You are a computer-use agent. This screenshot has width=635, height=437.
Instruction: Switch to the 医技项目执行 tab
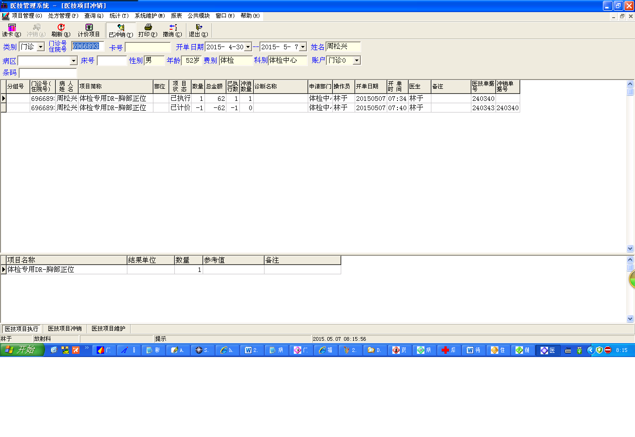click(21, 329)
